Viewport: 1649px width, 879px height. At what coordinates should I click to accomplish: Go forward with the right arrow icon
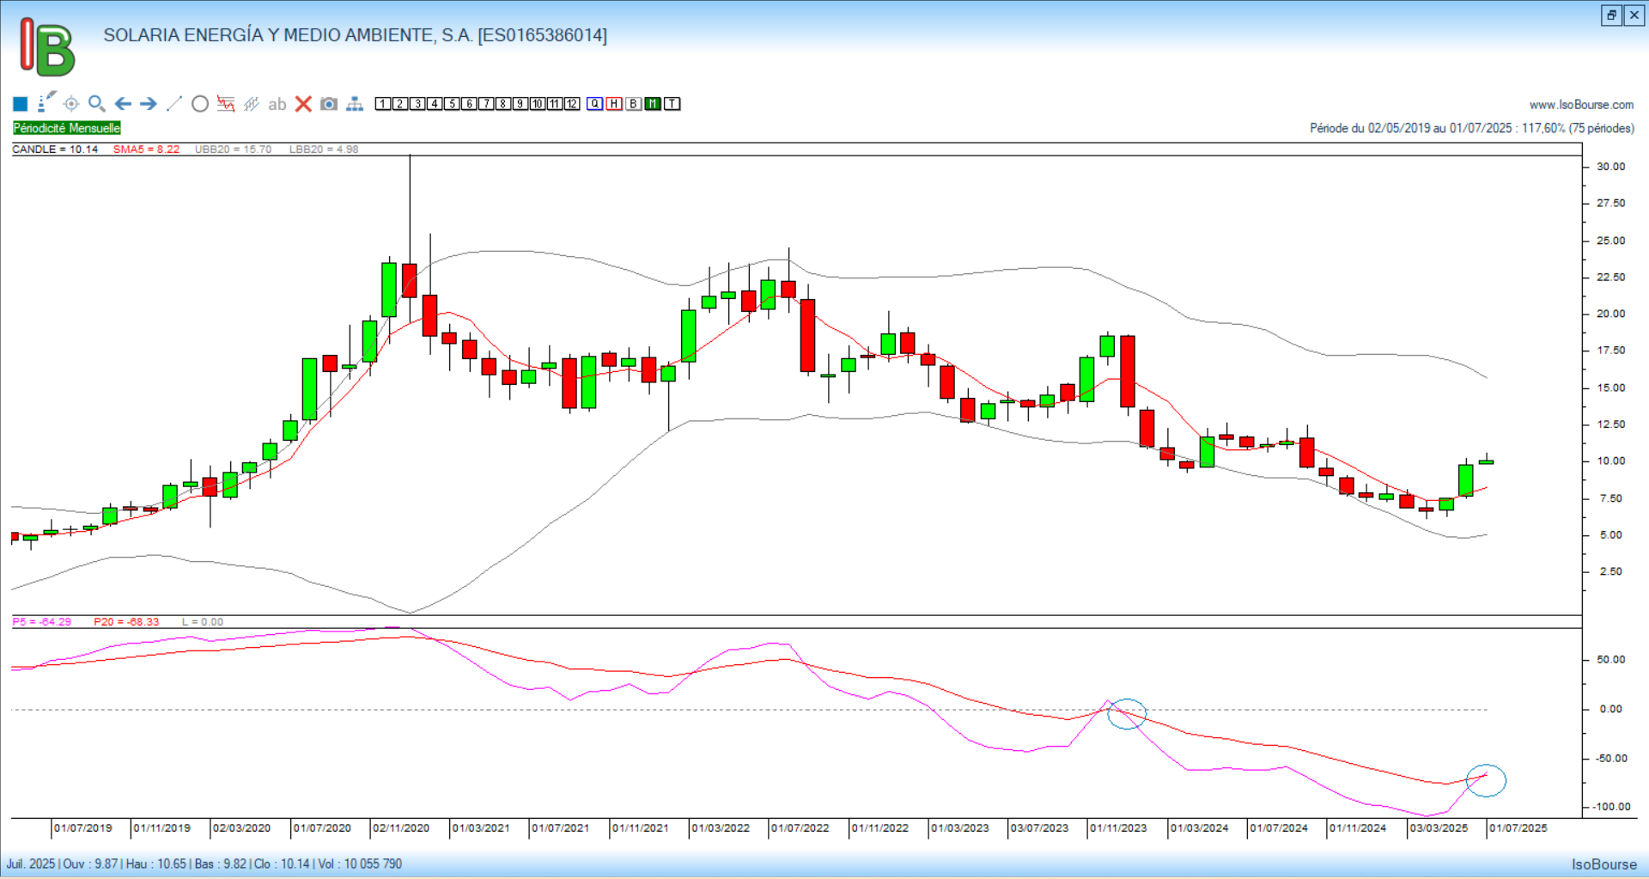tap(149, 104)
